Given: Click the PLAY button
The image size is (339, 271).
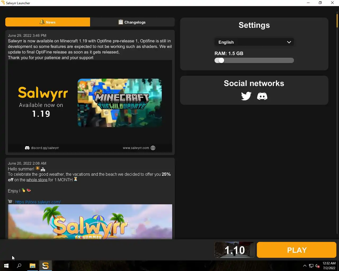Looking at the screenshot, I should click(297, 250).
